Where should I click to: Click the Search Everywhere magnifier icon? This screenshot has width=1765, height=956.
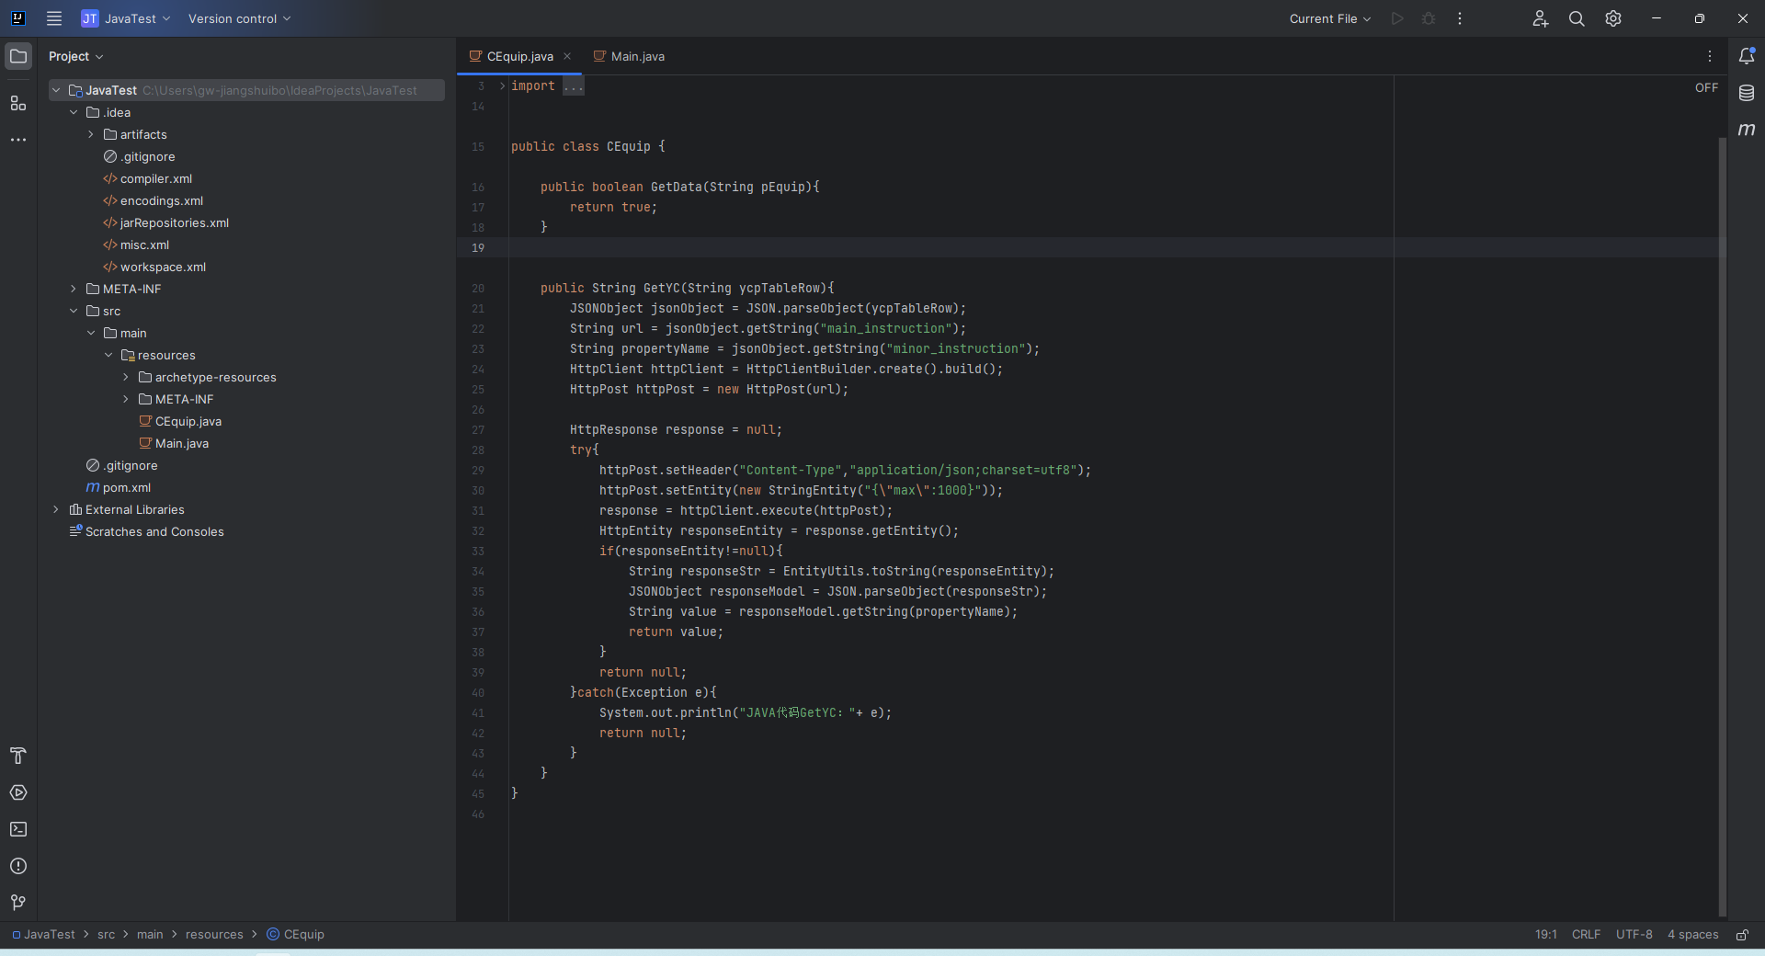[x=1577, y=18]
